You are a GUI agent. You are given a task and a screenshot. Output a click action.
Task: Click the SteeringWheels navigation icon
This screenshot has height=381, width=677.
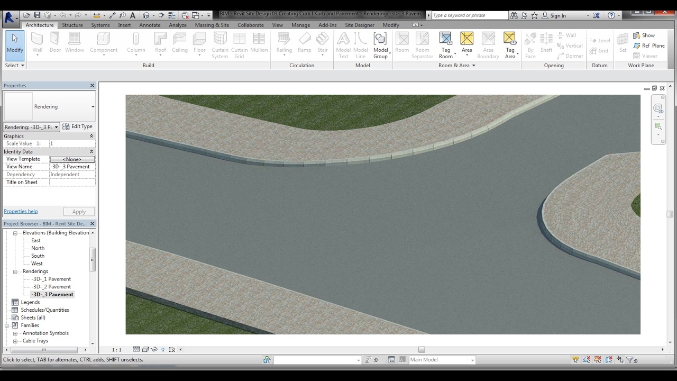(x=658, y=108)
